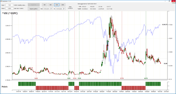Click the date axis label 11/03/20
This screenshot has height=94, width=176.
[x=109, y=91]
